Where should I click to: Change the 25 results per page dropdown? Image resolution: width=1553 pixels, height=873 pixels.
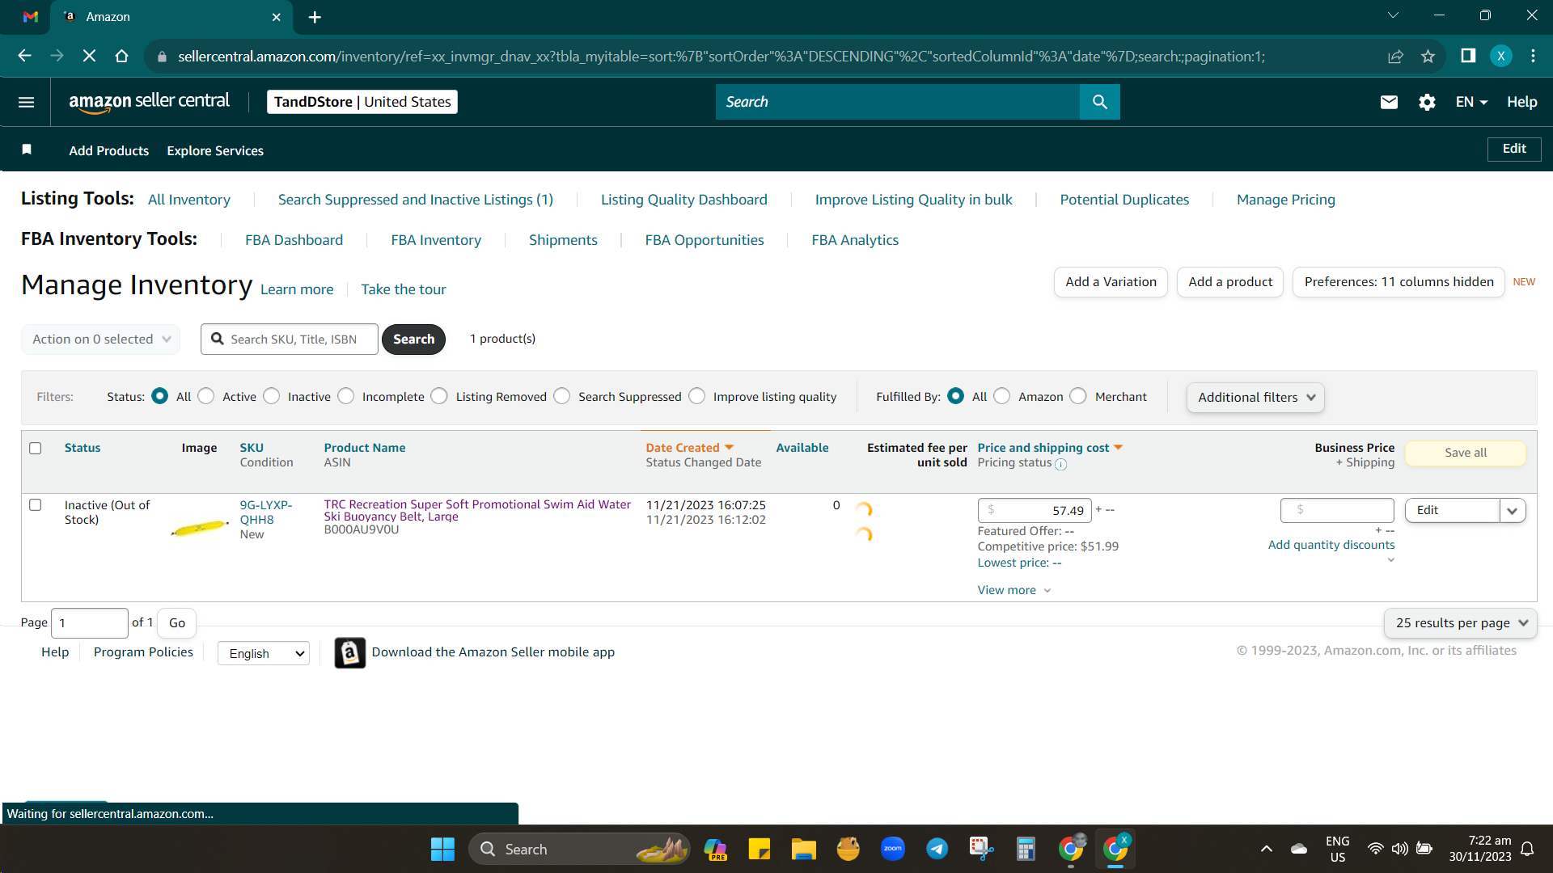[1461, 623]
